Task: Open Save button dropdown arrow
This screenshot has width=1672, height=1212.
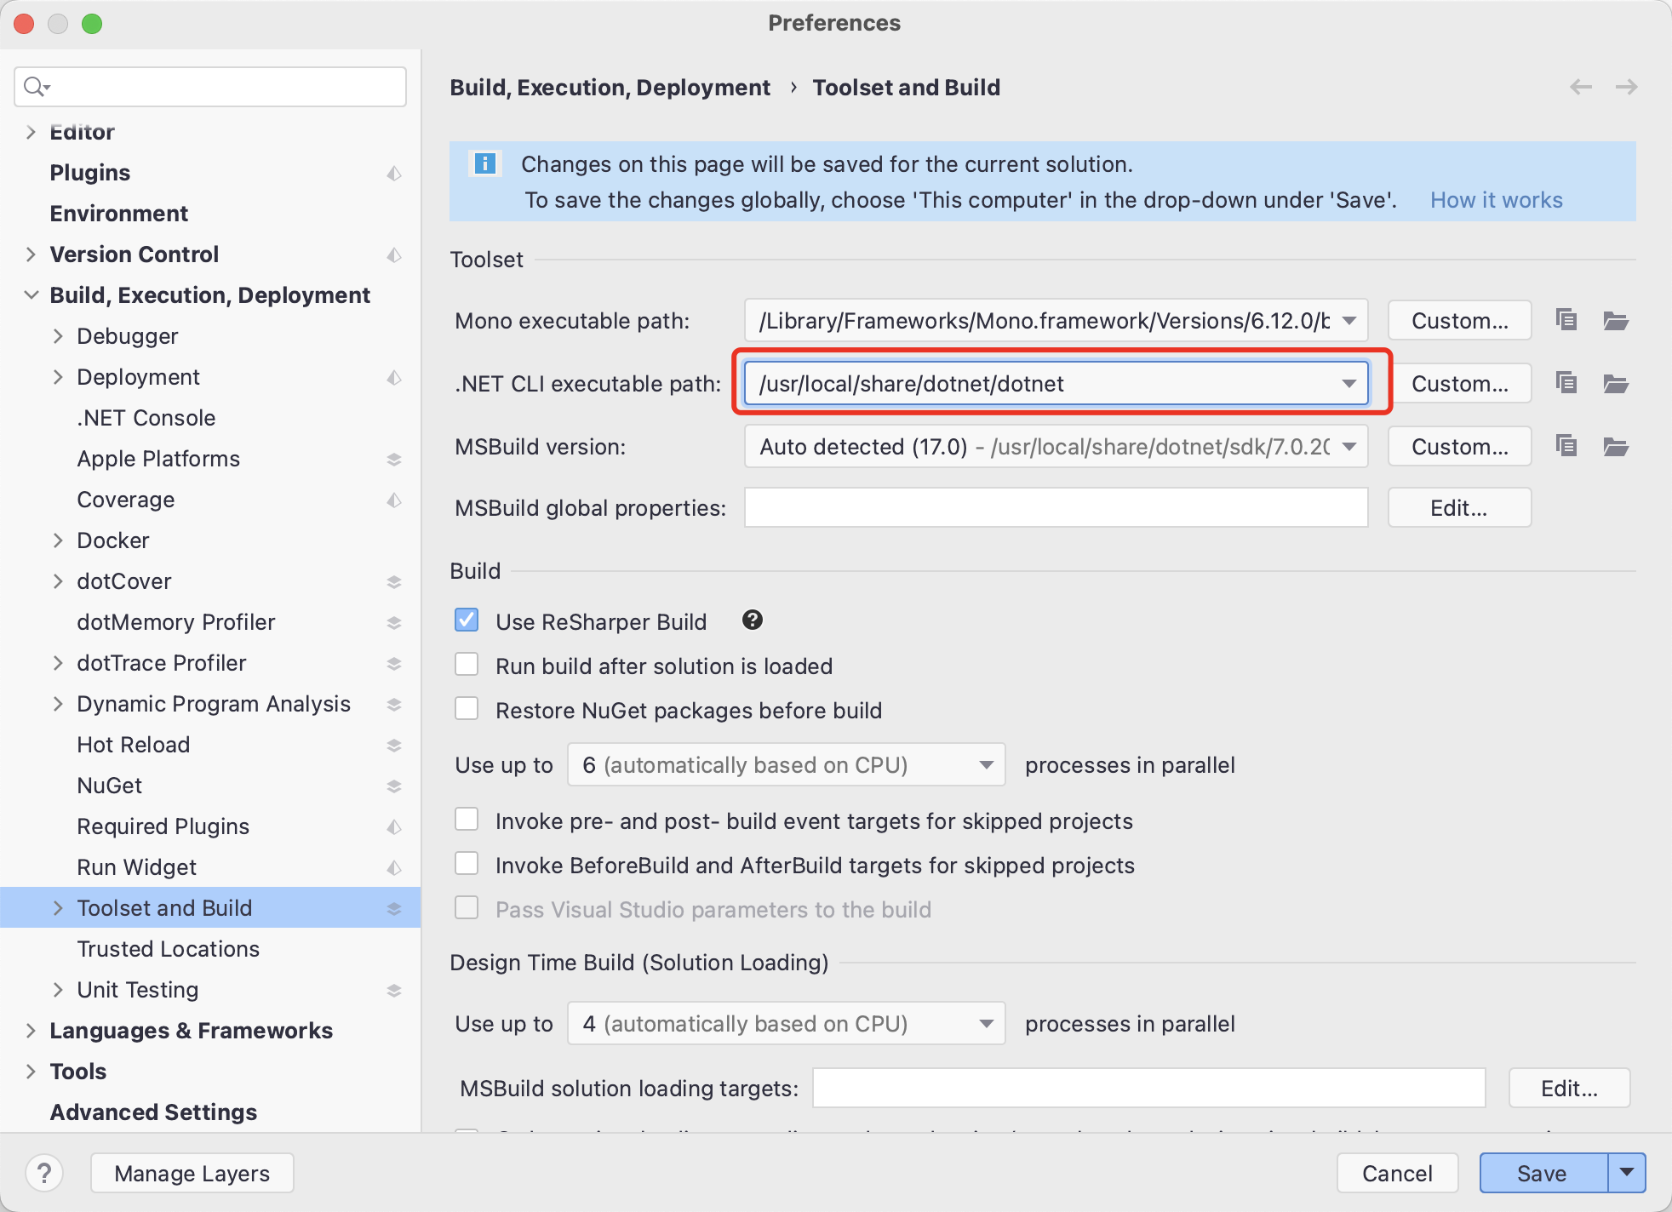Action: coord(1627,1173)
